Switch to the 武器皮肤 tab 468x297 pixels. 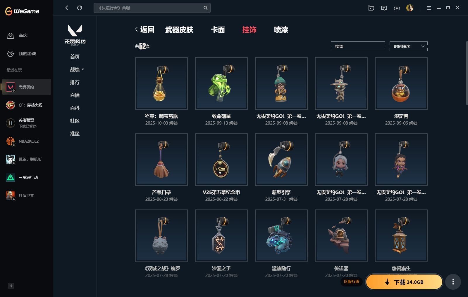coord(179,30)
